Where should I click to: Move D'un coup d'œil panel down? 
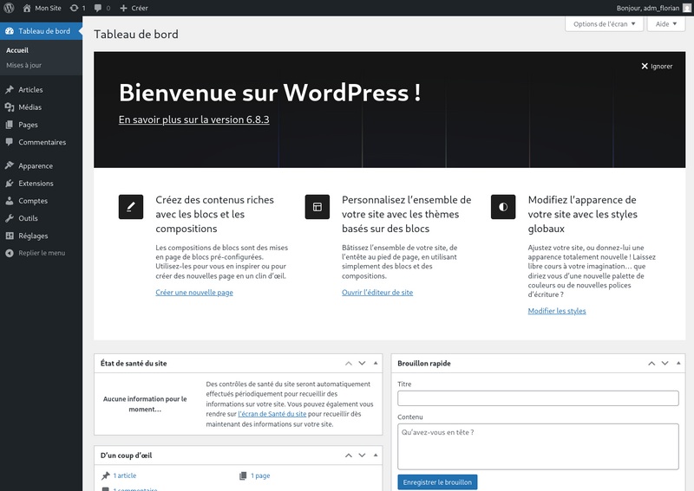pos(362,455)
